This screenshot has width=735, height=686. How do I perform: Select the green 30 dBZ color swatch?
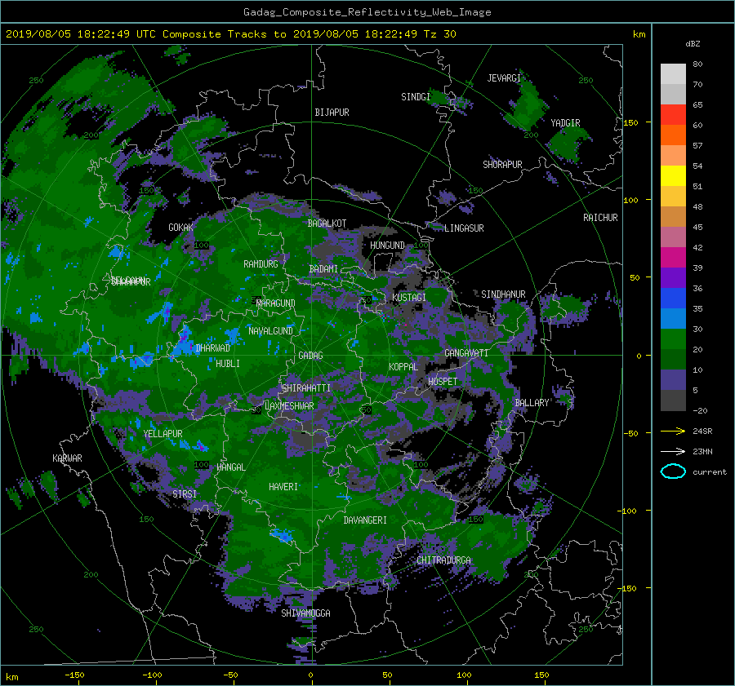tap(673, 339)
